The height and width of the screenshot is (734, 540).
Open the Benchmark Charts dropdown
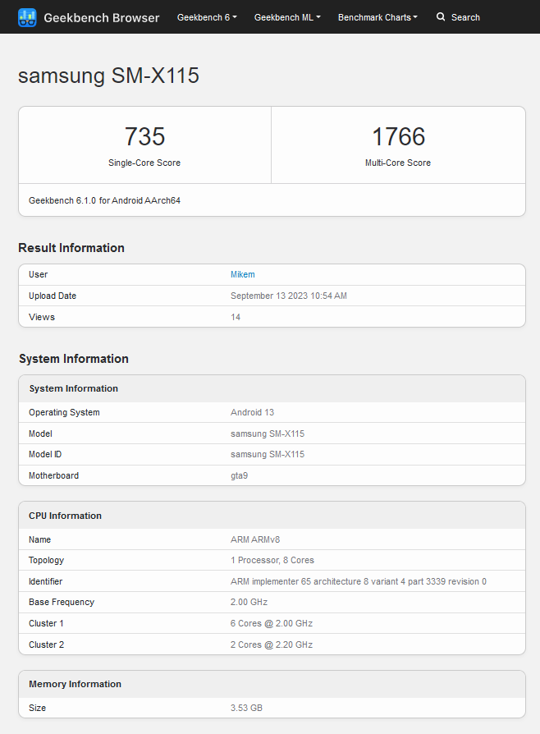tap(378, 17)
